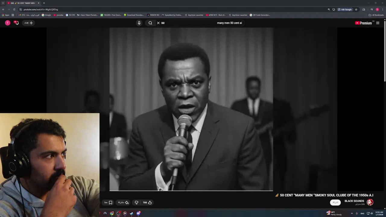Open the Apps shortcut in bookmarks bar
The image size is (386, 217).
point(5,15)
